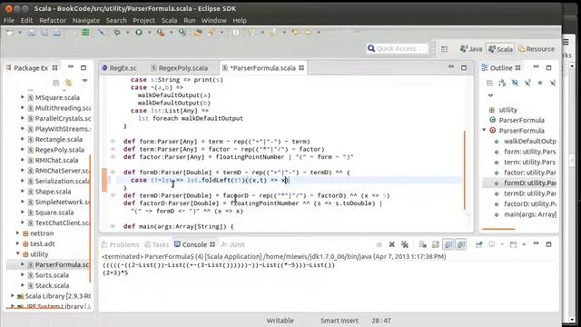The image size is (581, 327).
Task: Click the Run external tools icon
Action: click(161, 33)
